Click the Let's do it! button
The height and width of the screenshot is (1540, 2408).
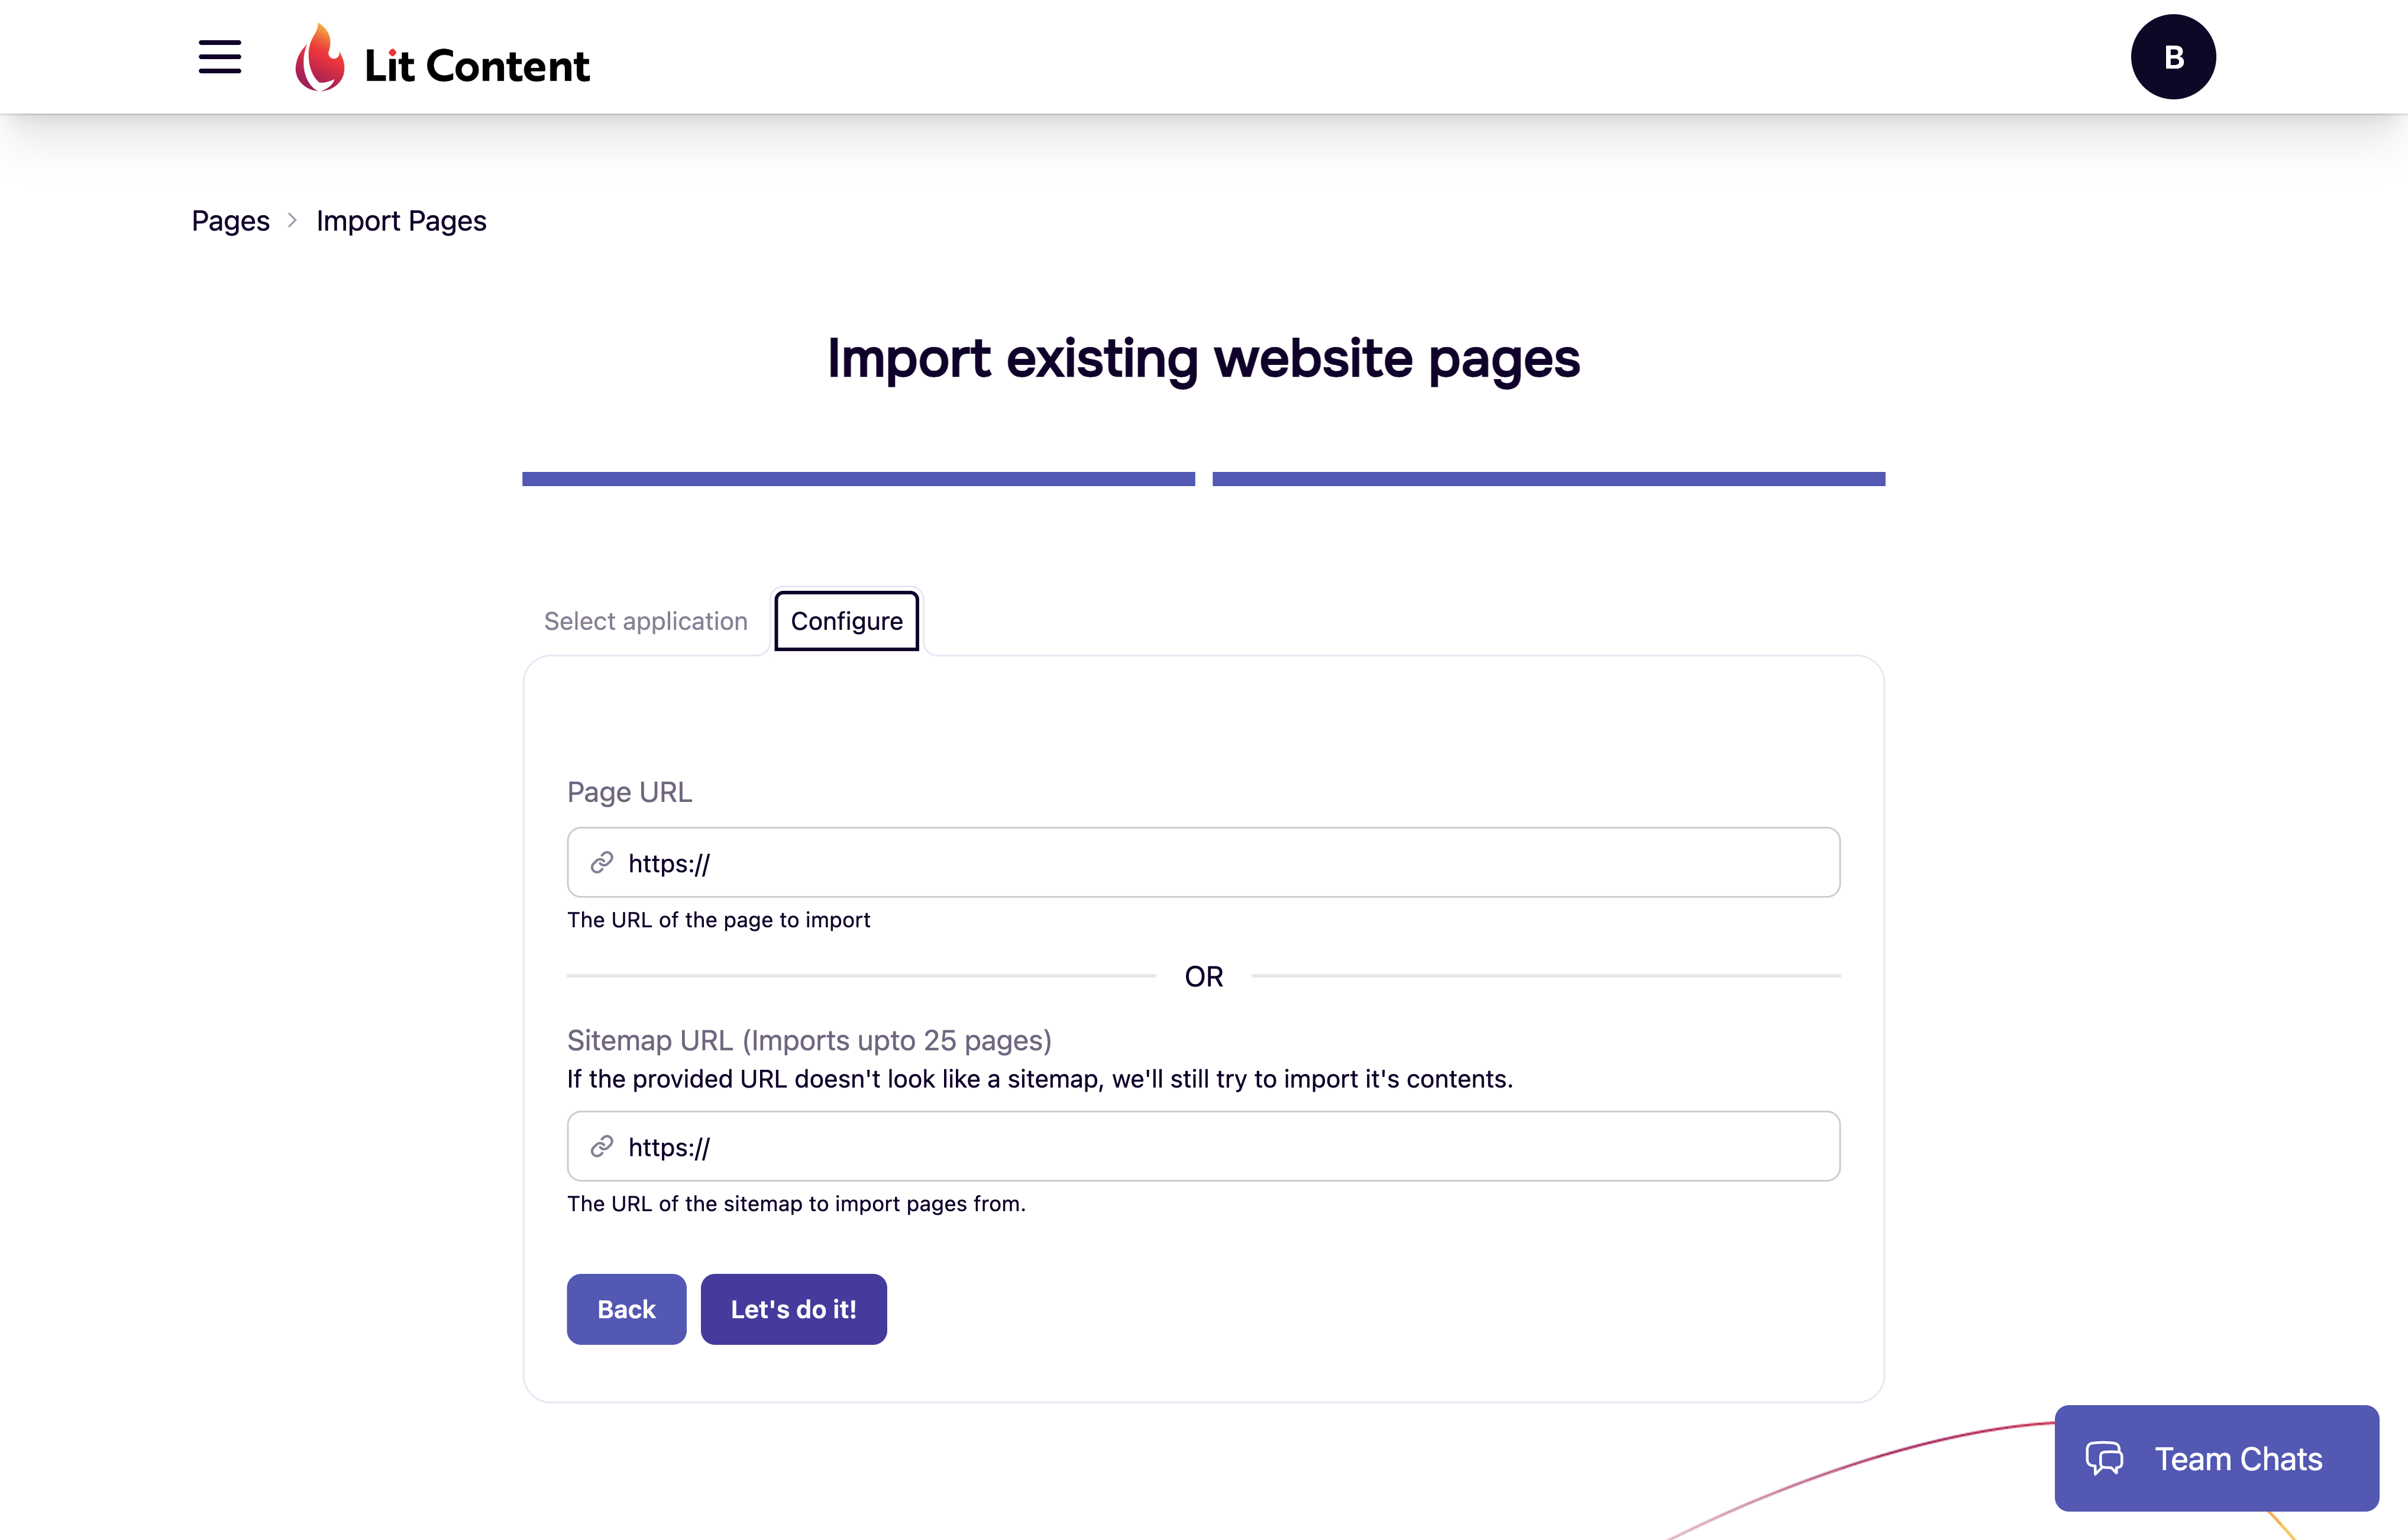pyautogui.click(x=793, y=1308)
